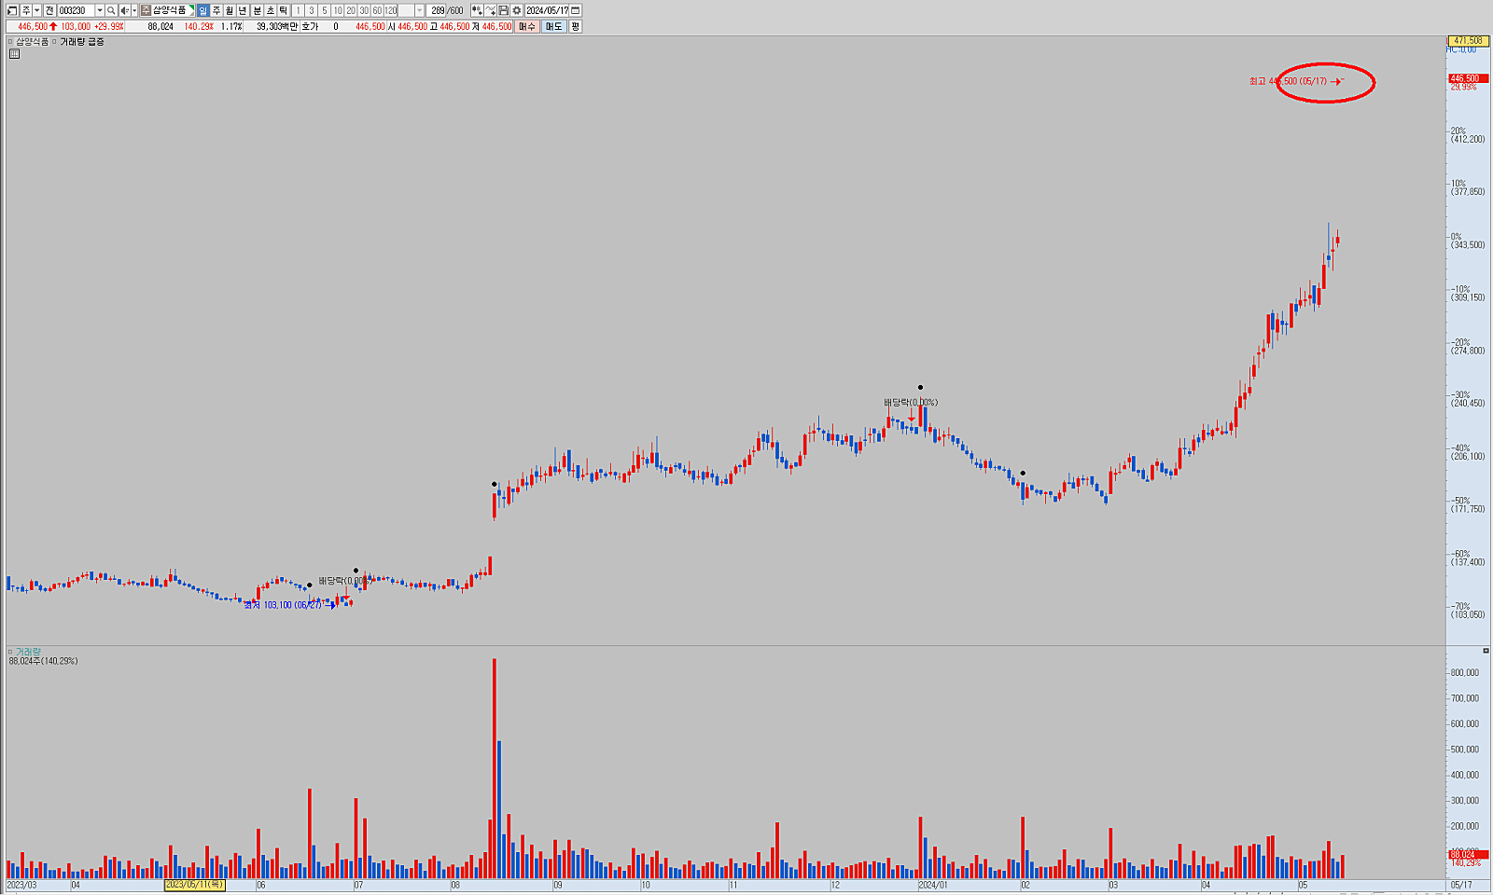Open the dropdown next to 주 type selector
This screenshot has width=1493, height=895.
point(37,10)
